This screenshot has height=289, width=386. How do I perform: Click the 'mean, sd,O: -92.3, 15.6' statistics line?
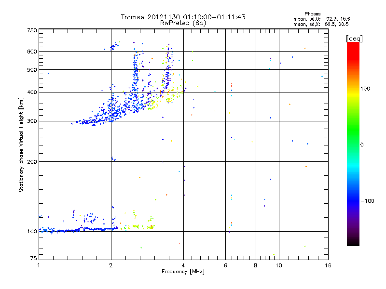pyautogui.click(x=321, y=19)
